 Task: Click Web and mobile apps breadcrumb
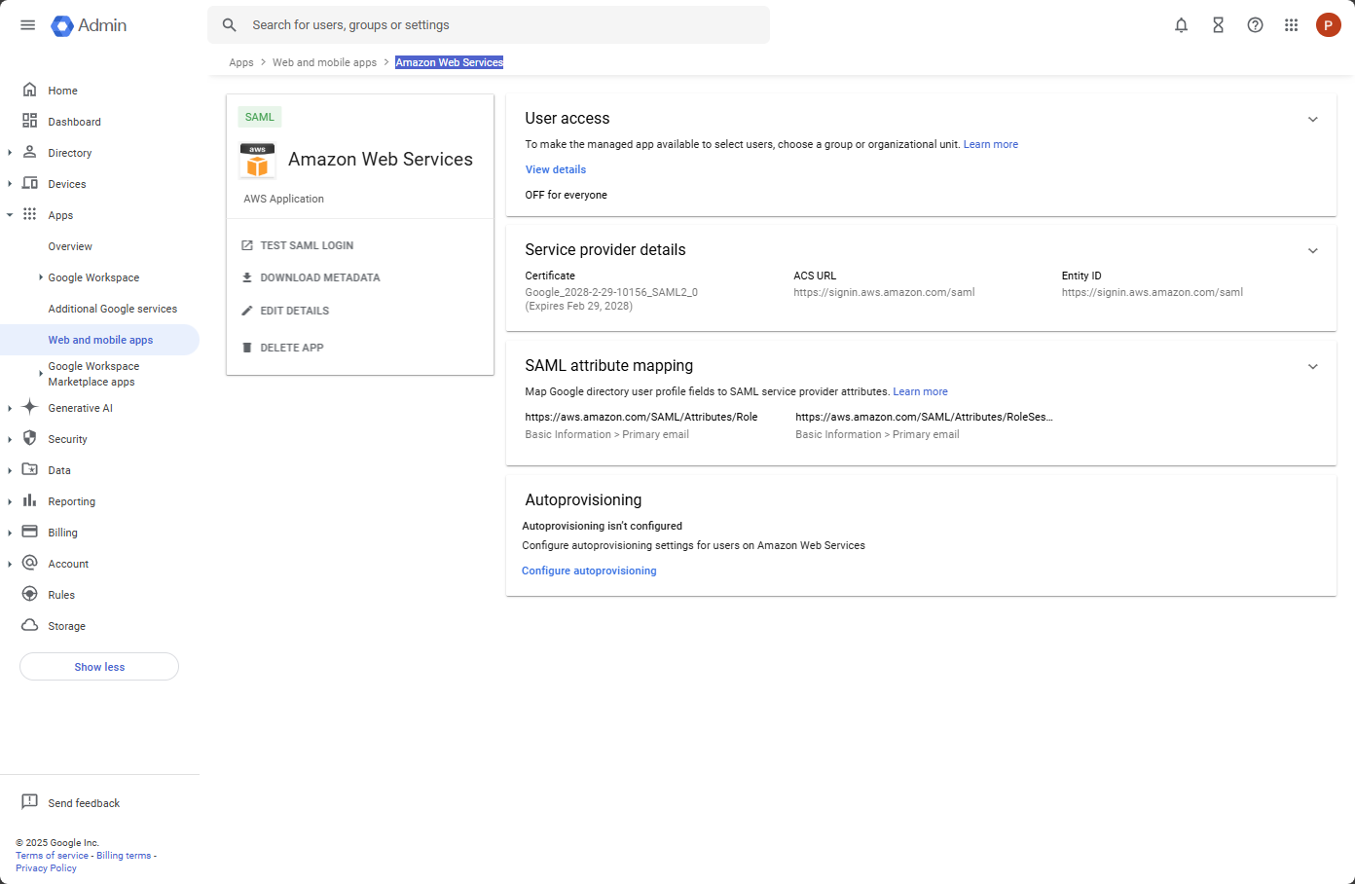(x=324, y=62)
